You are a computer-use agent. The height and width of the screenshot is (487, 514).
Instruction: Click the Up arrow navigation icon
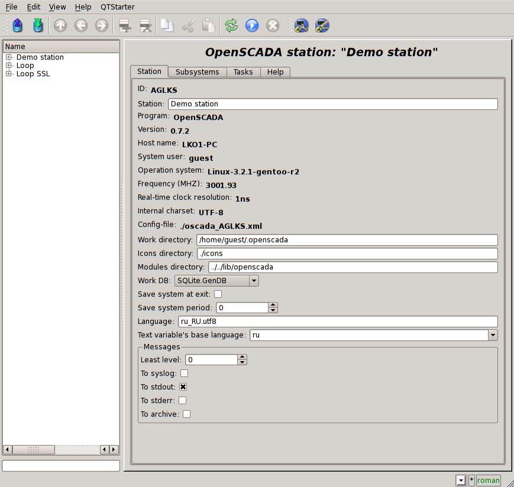click(x=60, y=25)
